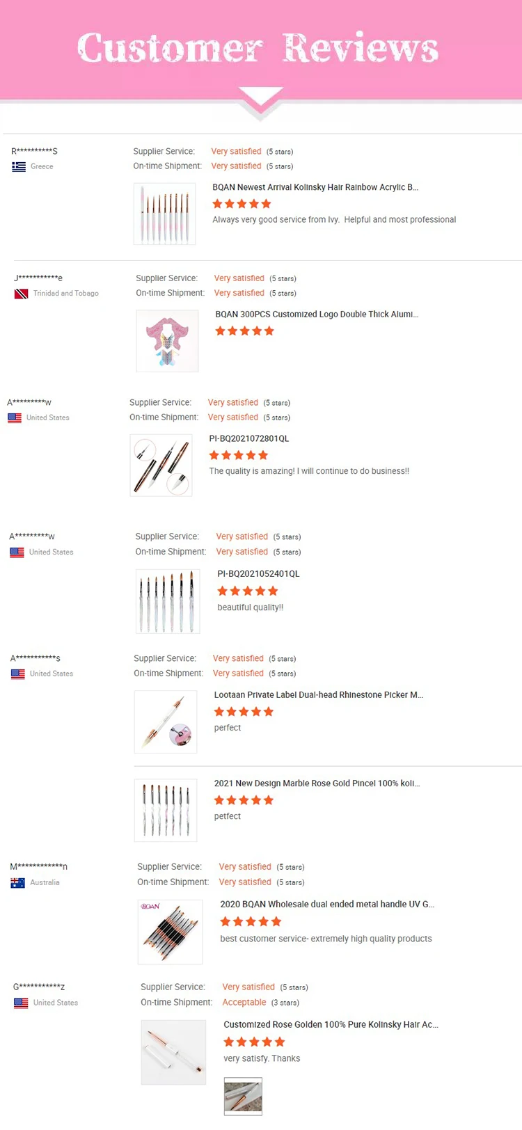The width and height of the screenshot is (522, 1130).
Task: Open BQAN 300PCS Customized Logo product link
Action: point(317,315)
